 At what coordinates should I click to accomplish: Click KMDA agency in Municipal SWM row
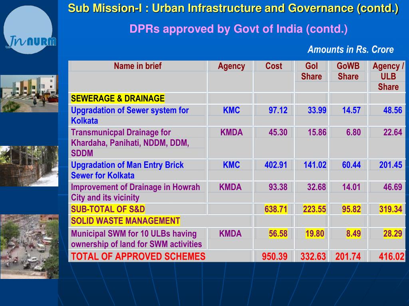[x=230, y=233]
